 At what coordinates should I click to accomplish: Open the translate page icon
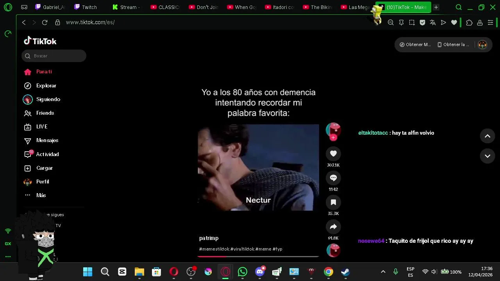coord(433,23)
